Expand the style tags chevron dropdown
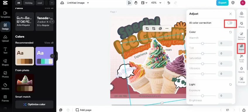The image size is (248, 112). tap(52, 3)
